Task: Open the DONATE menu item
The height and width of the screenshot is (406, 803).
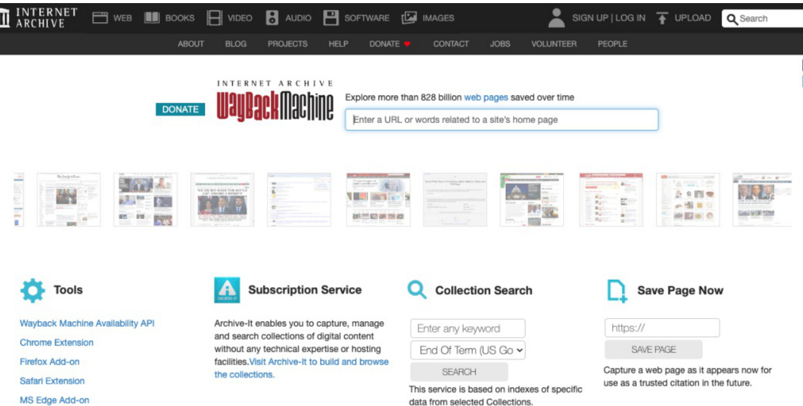Action: tap(385, 44)
